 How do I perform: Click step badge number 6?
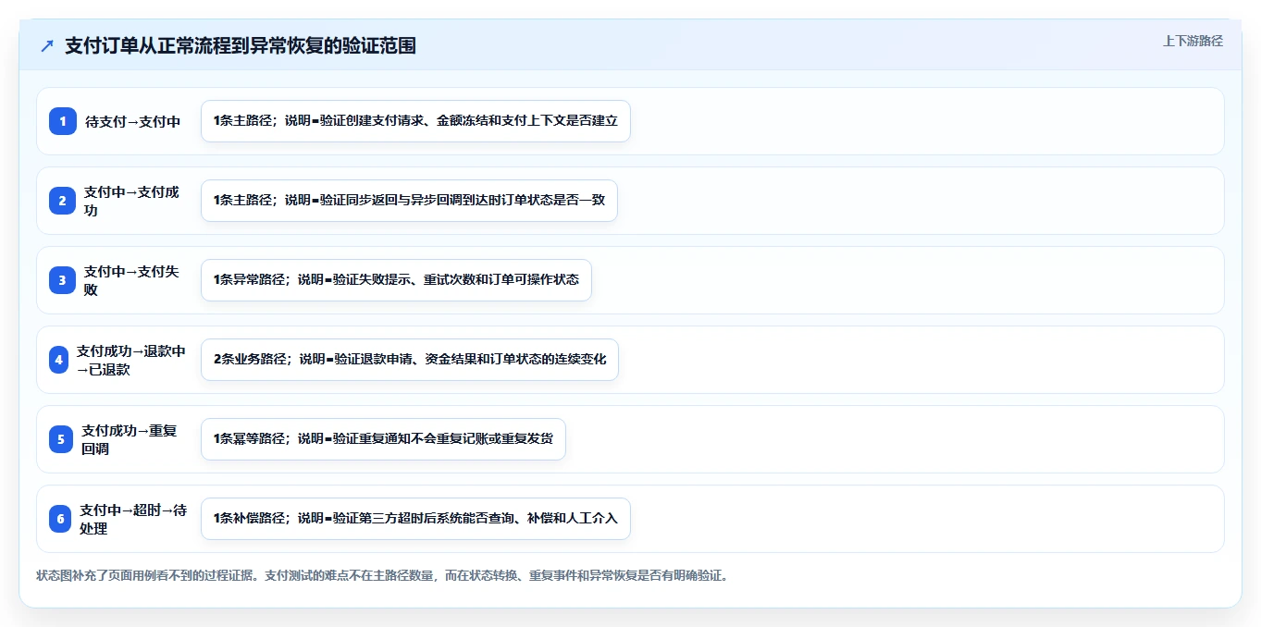coord(61,519)
